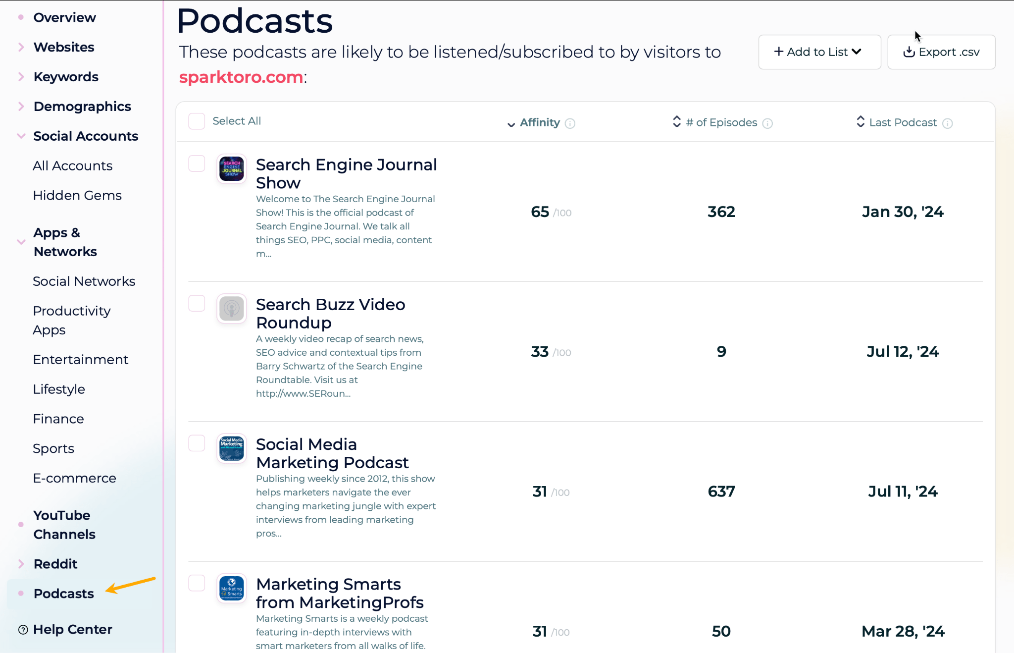
Task: Expand the Reddit sidebar section
Action: click(x=55, y=564)
